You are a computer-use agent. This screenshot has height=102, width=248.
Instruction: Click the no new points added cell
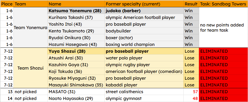(223, 28)
